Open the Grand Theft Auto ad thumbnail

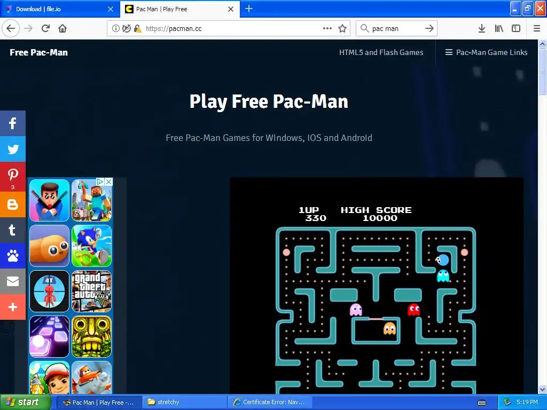point(92,291)
